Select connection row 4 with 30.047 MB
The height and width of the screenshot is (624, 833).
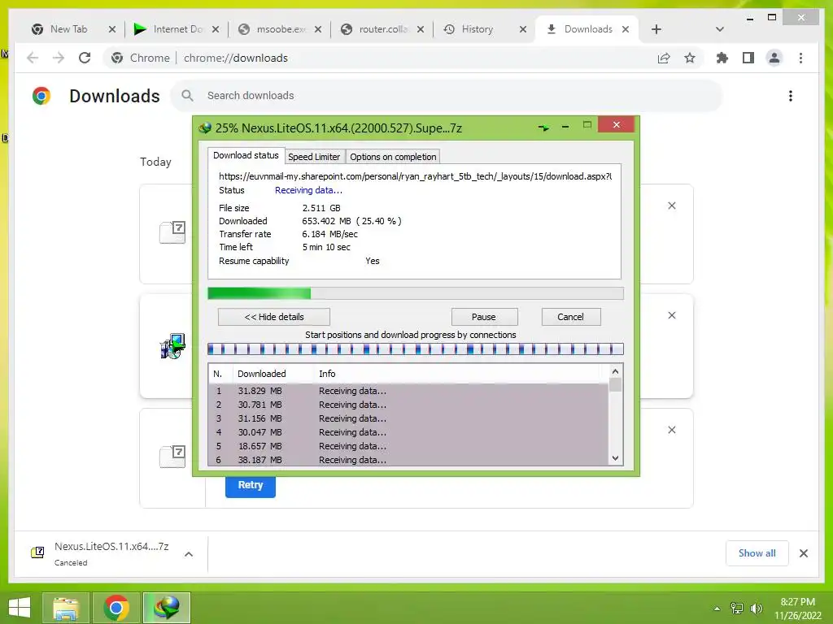pyautogui.click(x=408, y=432)
